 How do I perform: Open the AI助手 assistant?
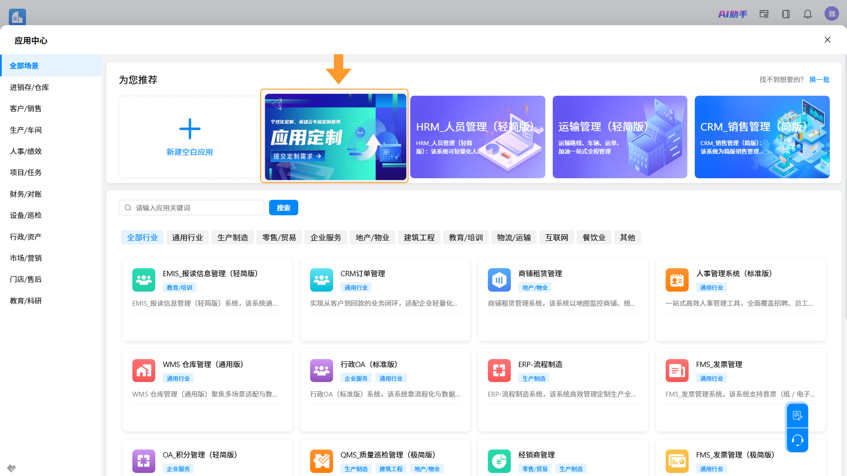732,14
